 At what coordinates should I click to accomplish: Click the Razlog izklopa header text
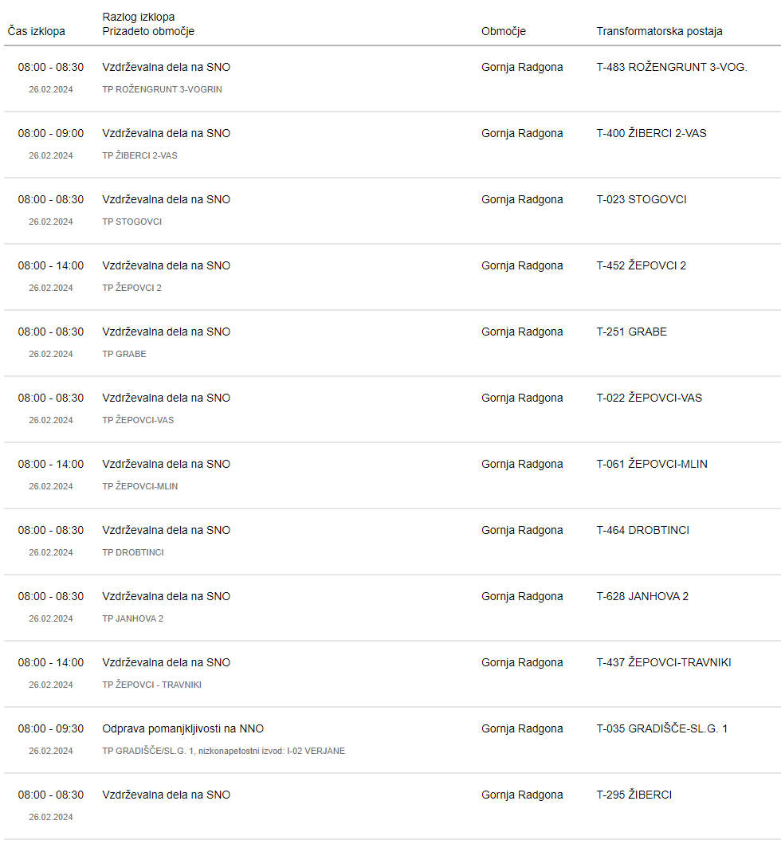click(139, 17)
